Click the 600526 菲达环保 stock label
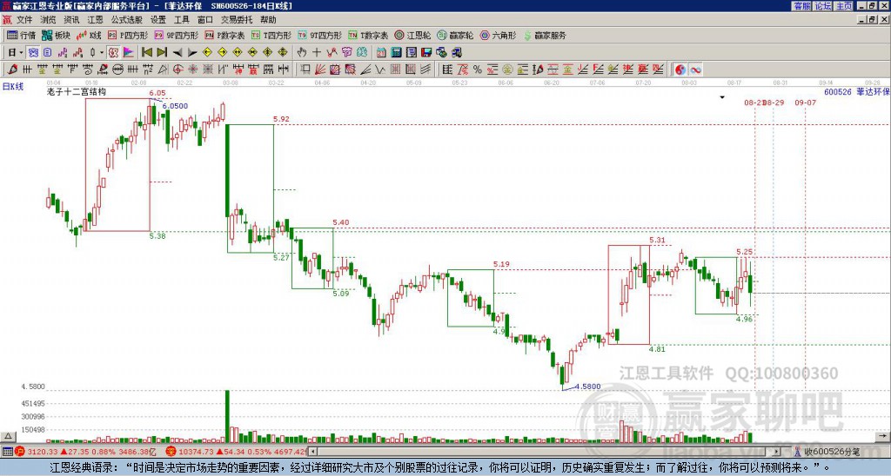Image resolution: width=891 pixels, height=476 pixels. coord(857,91)
